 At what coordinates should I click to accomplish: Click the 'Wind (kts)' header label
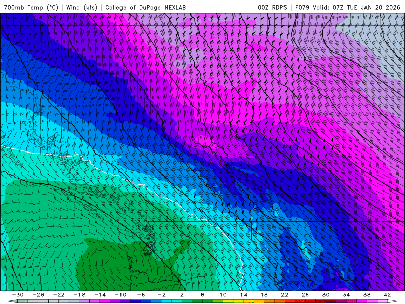82,7
